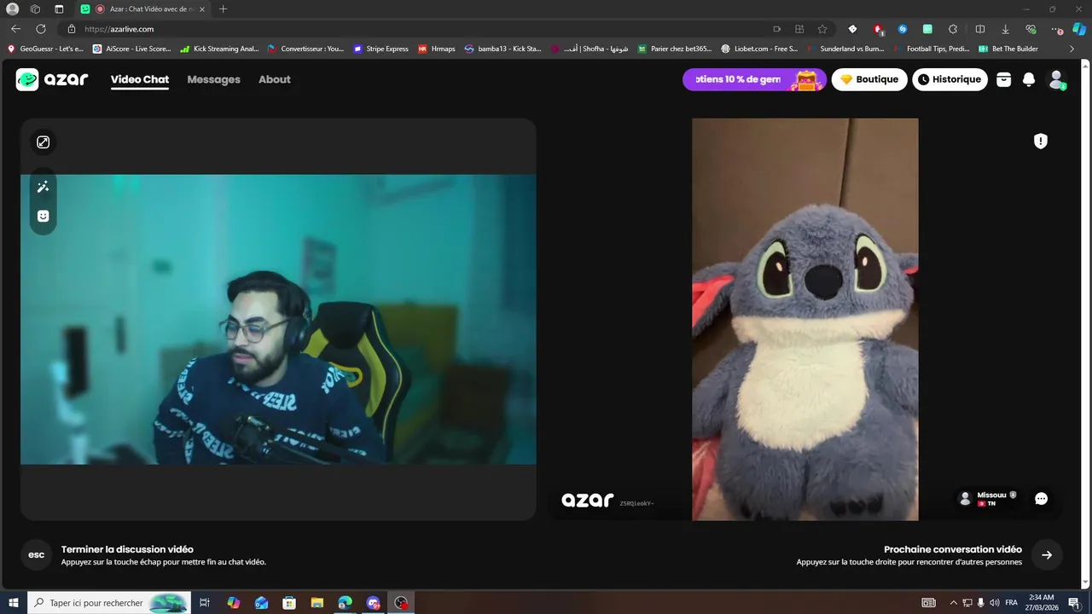Click the 10% gem offer banner
Image resolution: width=1092 pixels, height=614 pixels.
click(x=754, y=79)
